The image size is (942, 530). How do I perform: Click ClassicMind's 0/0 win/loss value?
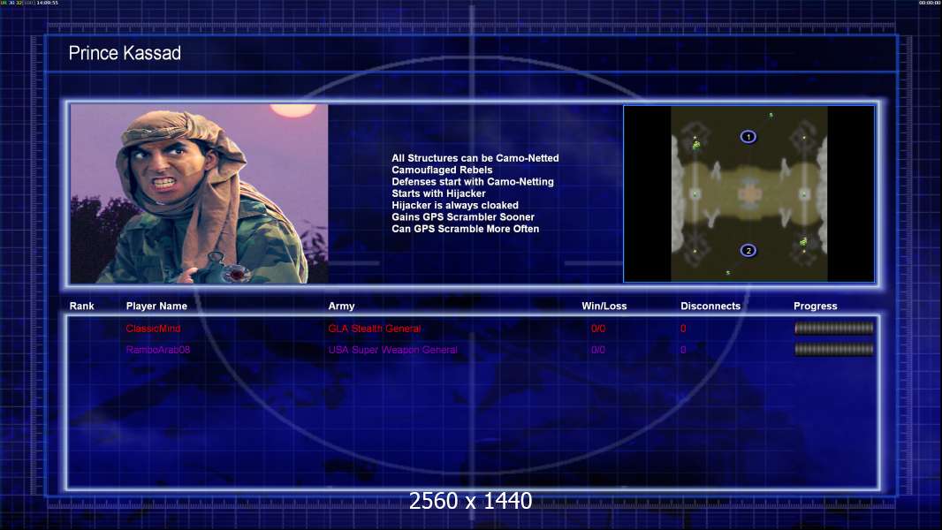pyautogui.click(x=598, y=329)
